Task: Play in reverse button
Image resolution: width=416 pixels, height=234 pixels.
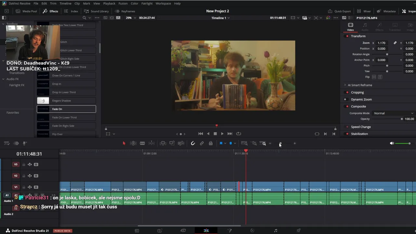Action: (208, 134)
